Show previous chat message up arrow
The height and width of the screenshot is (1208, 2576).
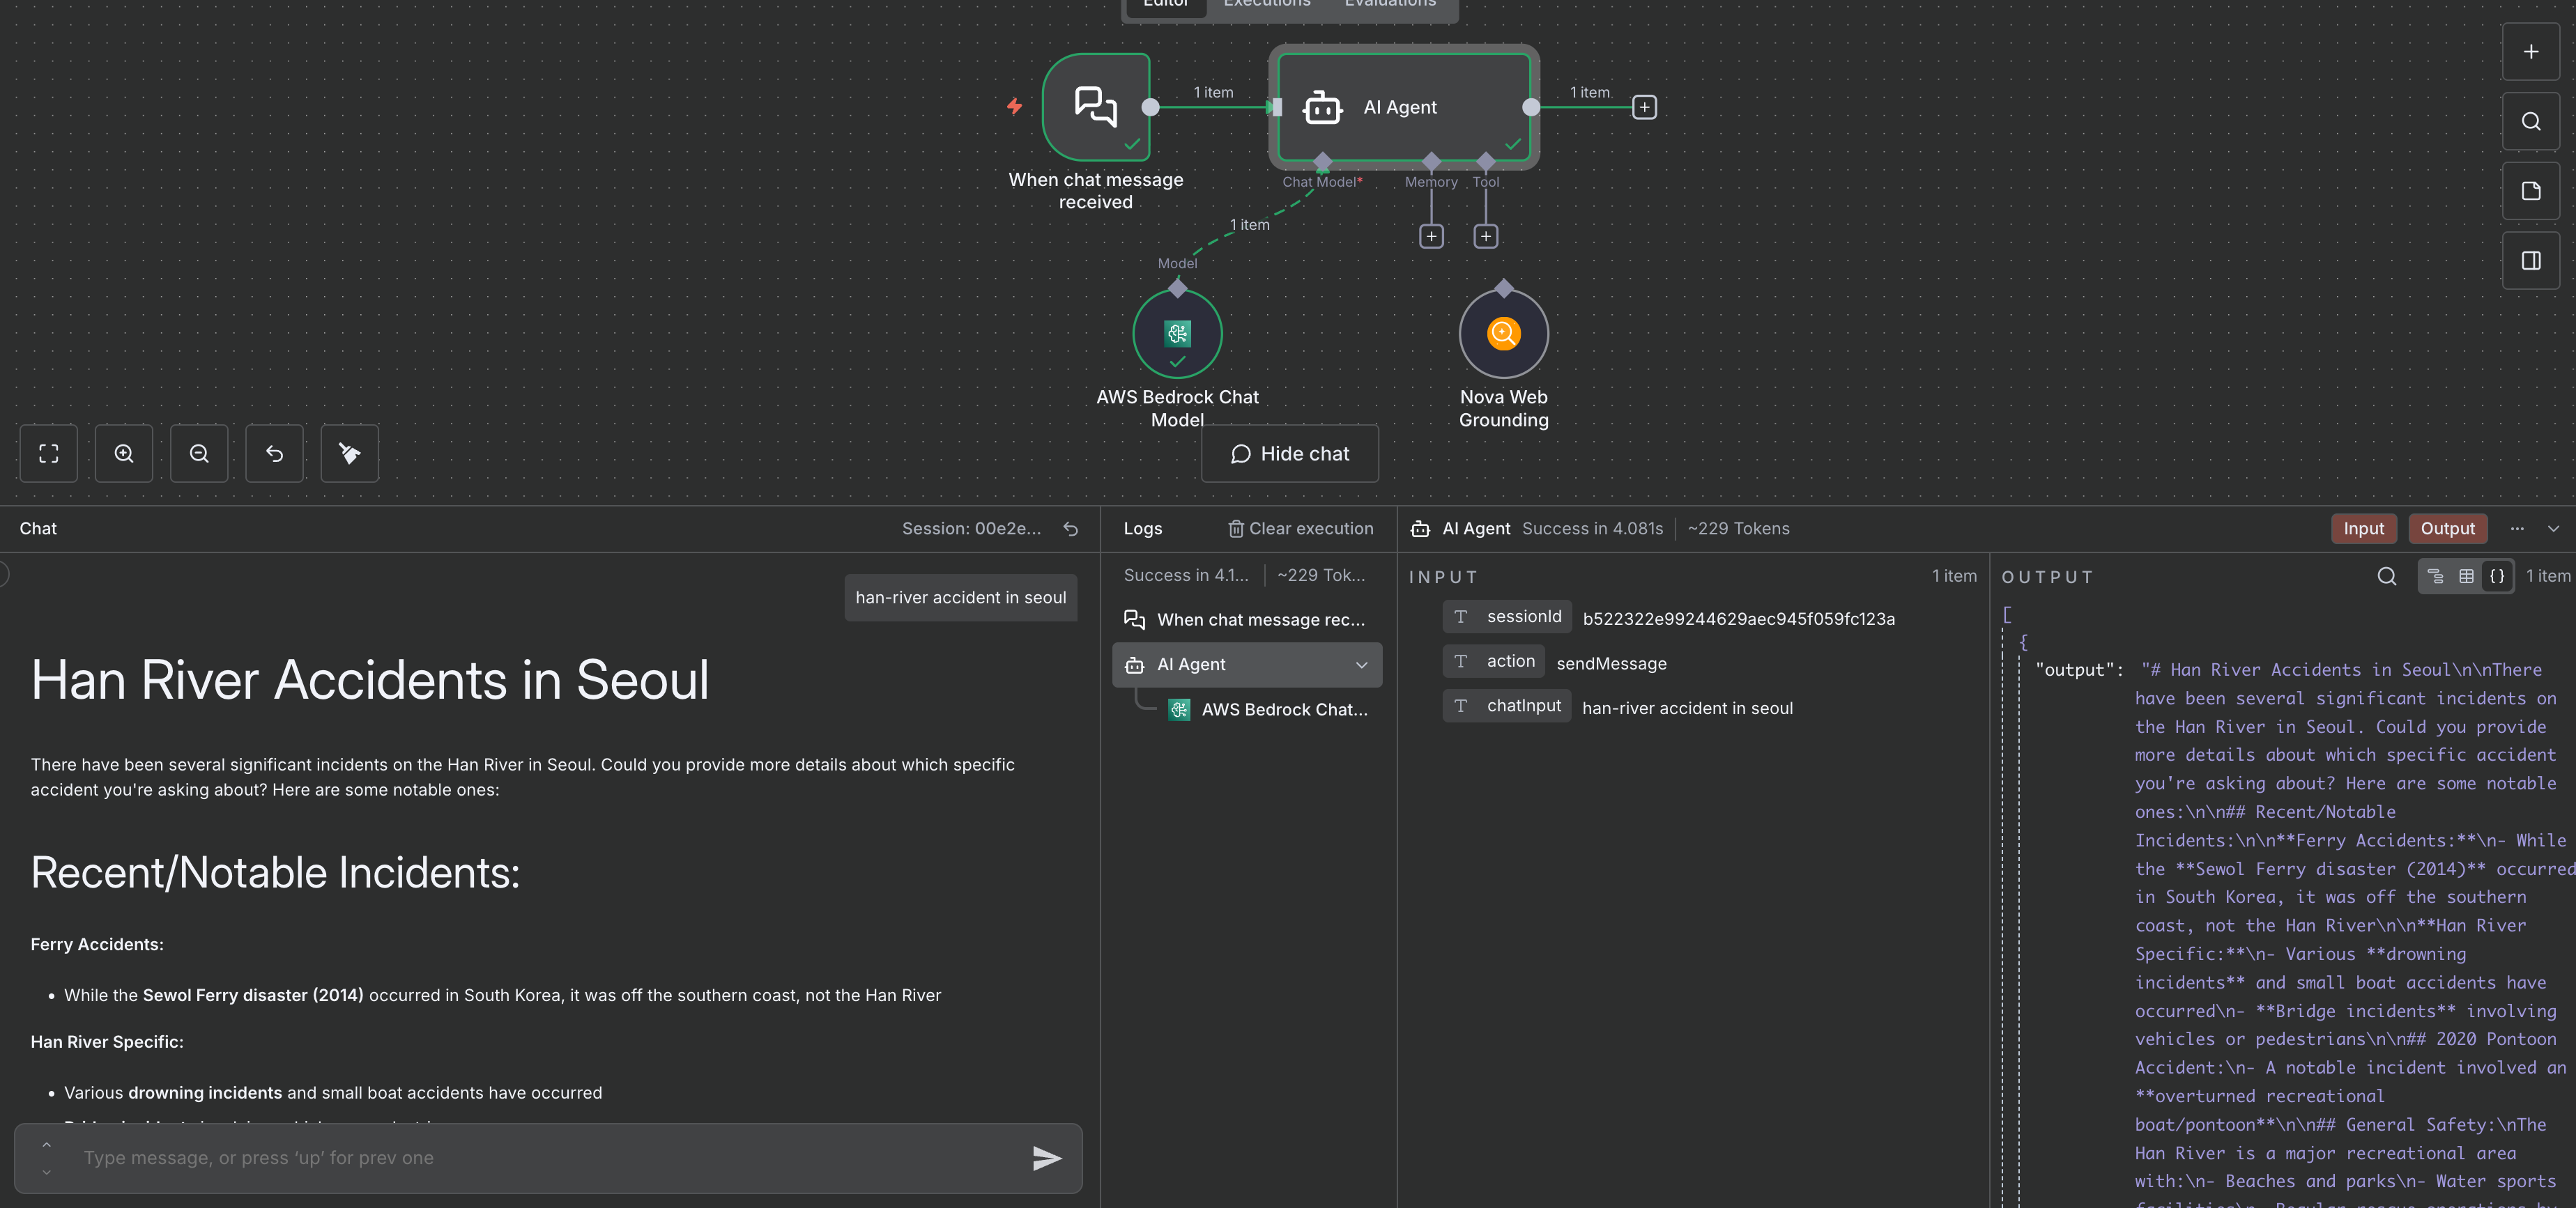click(x=46, y=1145)
